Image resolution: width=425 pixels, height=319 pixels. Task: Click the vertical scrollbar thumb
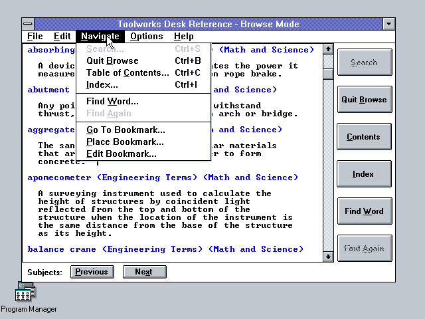[x=328, y=74]
